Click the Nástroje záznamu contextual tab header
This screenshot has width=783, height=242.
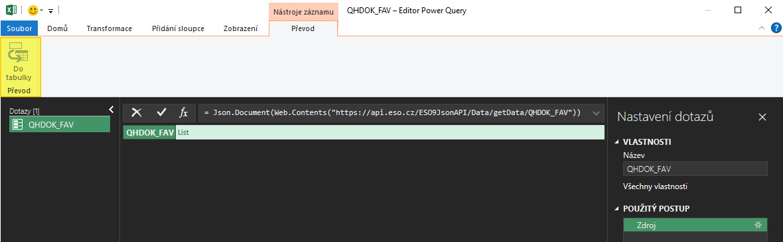(303, 11)
